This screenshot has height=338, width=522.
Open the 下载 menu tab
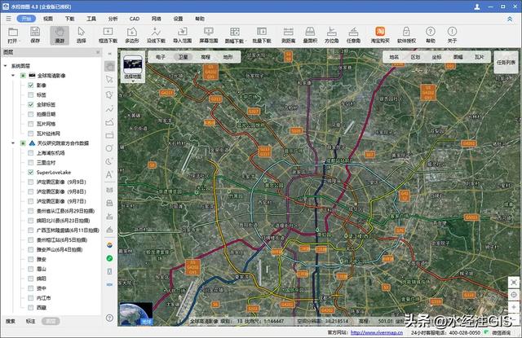[x=69, y=16]
